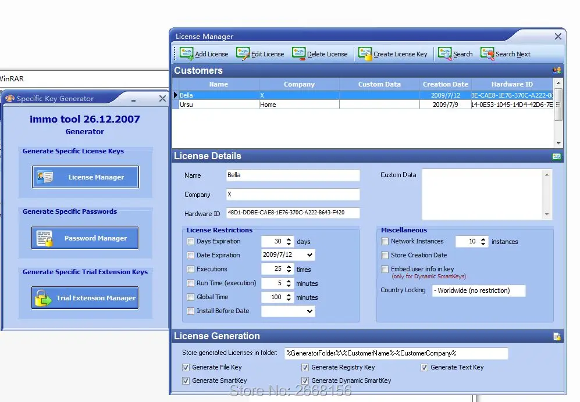Click the customers list scroll down arrow
580x402 pixels.
(558, 143)
